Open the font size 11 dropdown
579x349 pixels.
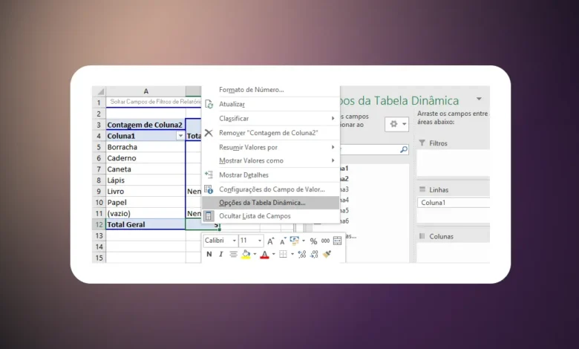click(260, 241)
